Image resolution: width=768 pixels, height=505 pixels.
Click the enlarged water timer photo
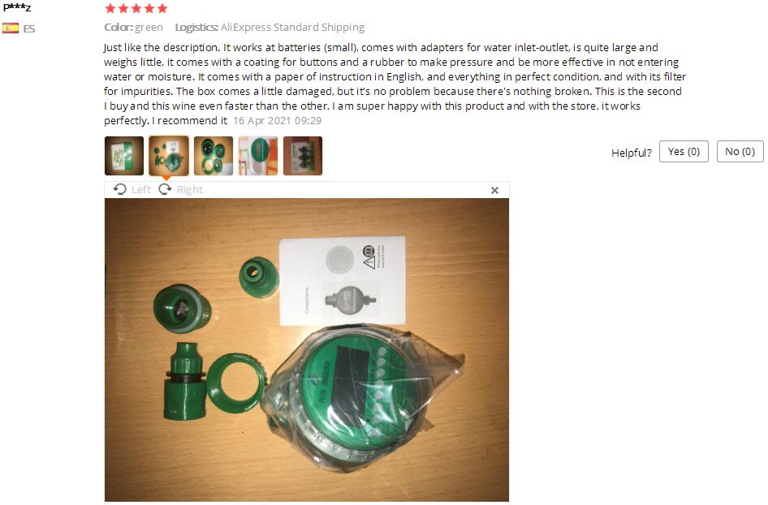[x=307, y=350]
